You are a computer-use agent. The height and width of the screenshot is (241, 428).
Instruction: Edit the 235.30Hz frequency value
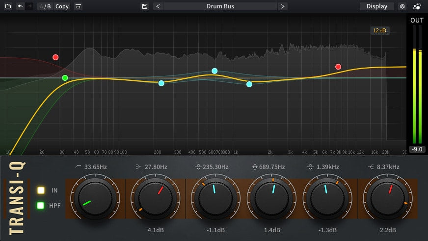(215, 167)
